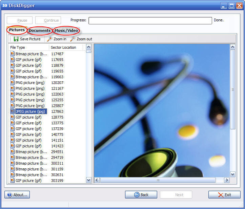Viewport: 245px width, 209px height.
Task: Click sector value 127863
Action: [57, 111]
